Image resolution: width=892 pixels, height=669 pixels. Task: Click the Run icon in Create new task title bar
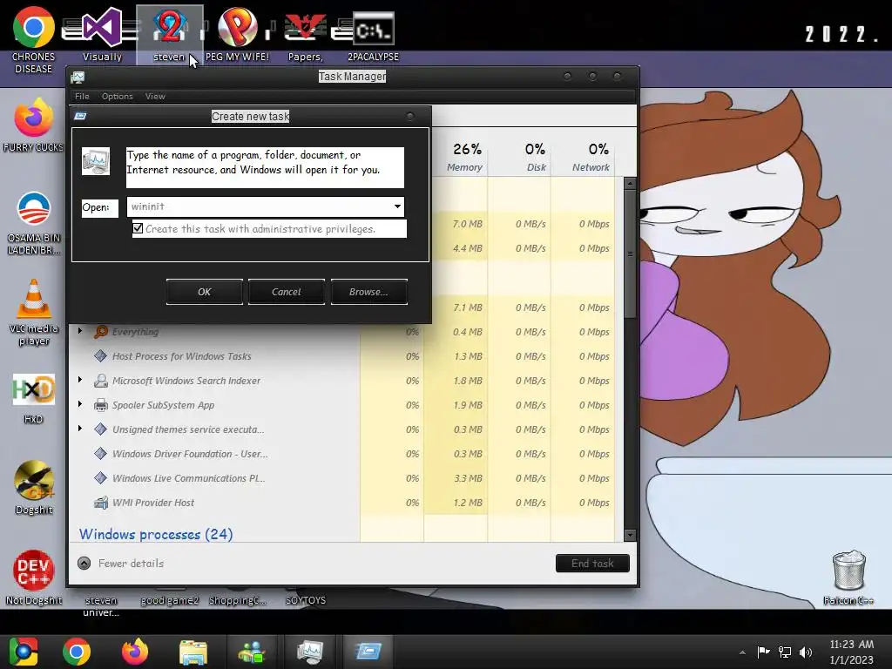80,116
